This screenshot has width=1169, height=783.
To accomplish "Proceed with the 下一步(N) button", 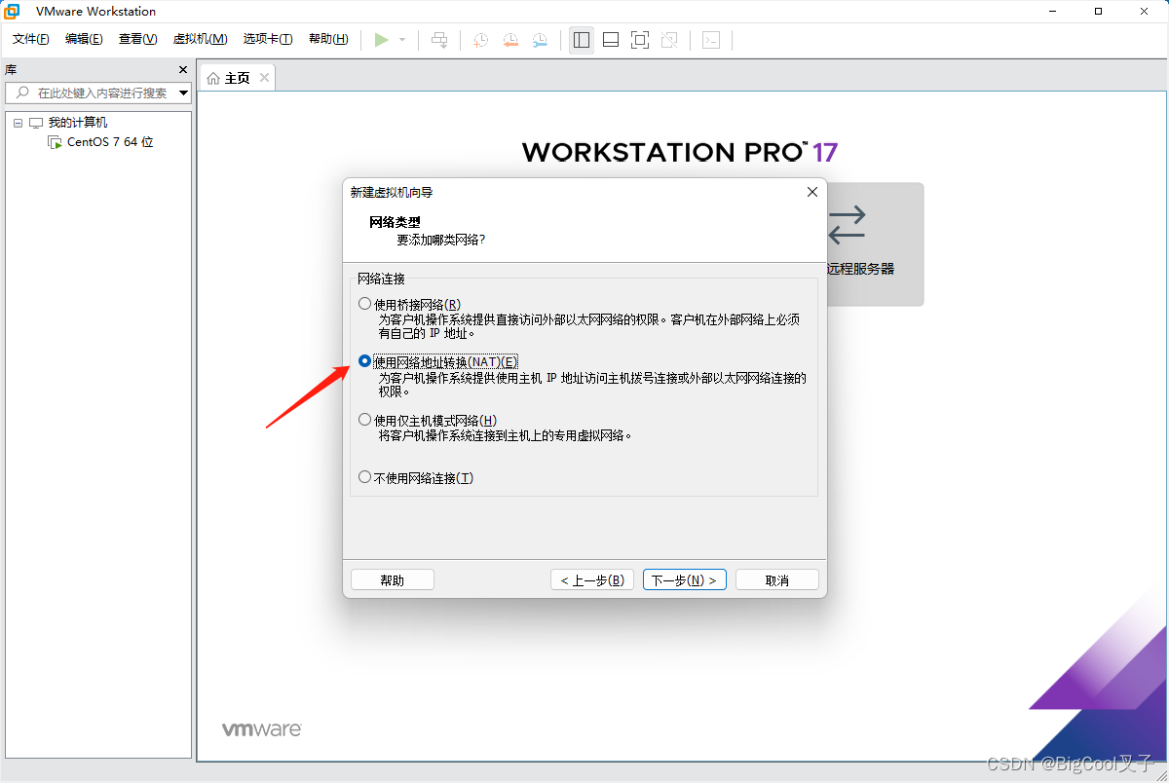I will (x=685, y=580).
